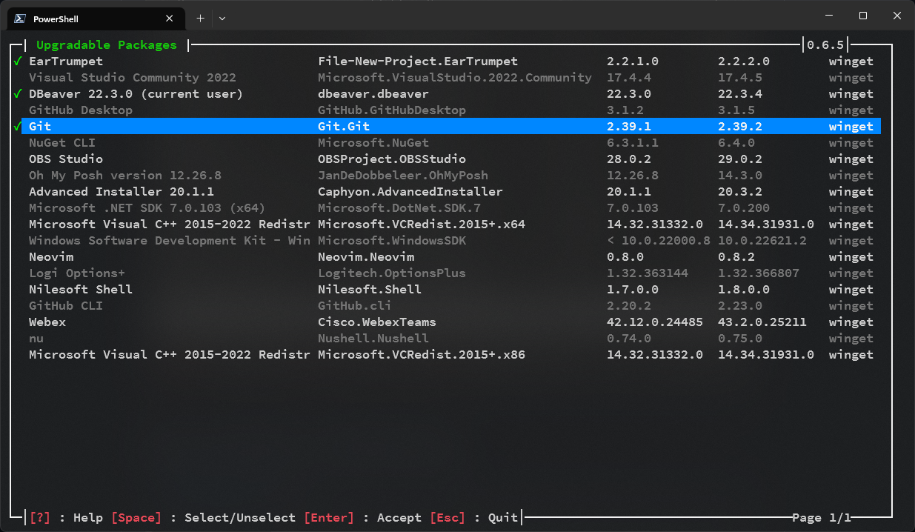Close the PowerShell tab
Viewport: 915px width, 532px height.
[x=170, y=19]
